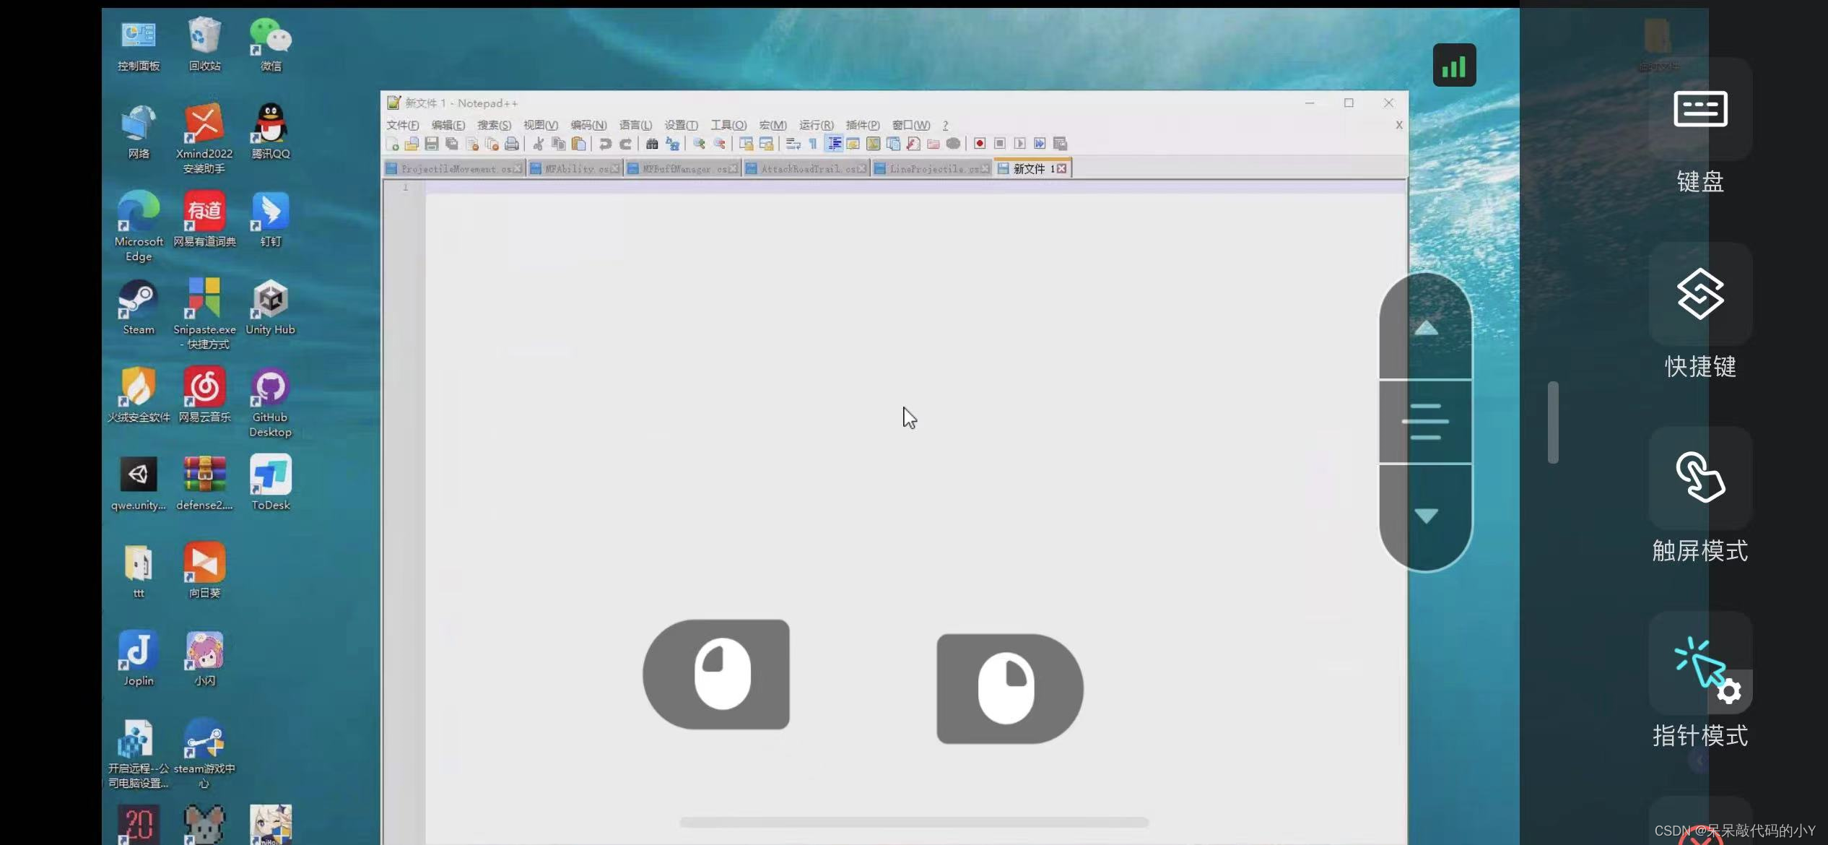
Task: Select the ToDesk desktop shortcut
Action: [270, 482]
